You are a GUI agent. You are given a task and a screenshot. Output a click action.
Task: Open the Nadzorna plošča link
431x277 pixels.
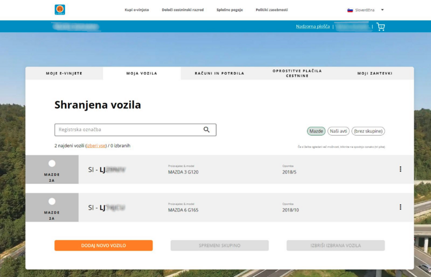313,26
